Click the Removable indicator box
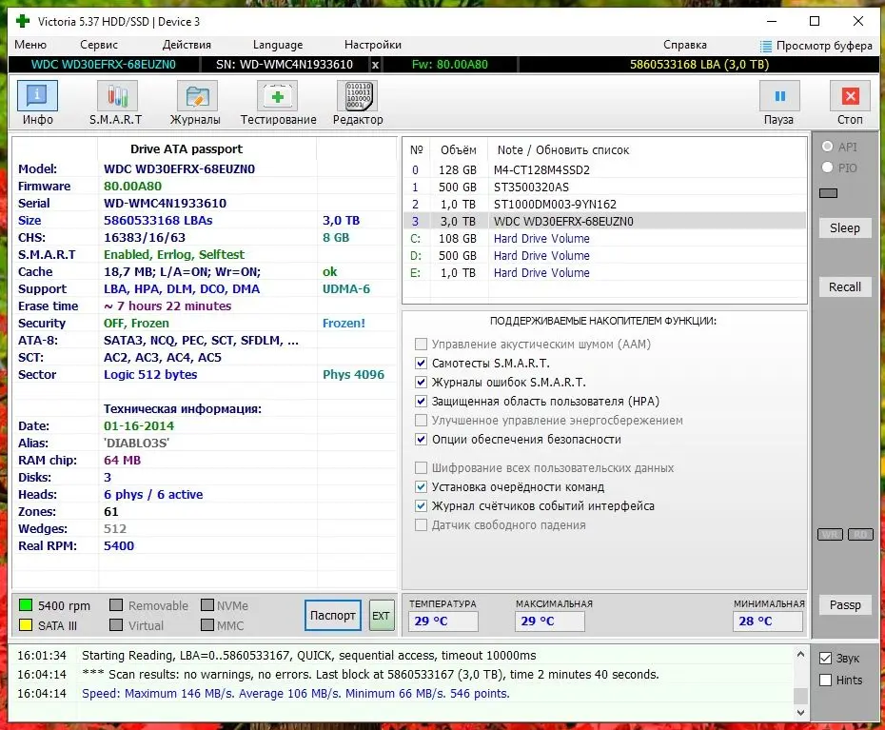 pyautogui.click(x=116, y=605)
